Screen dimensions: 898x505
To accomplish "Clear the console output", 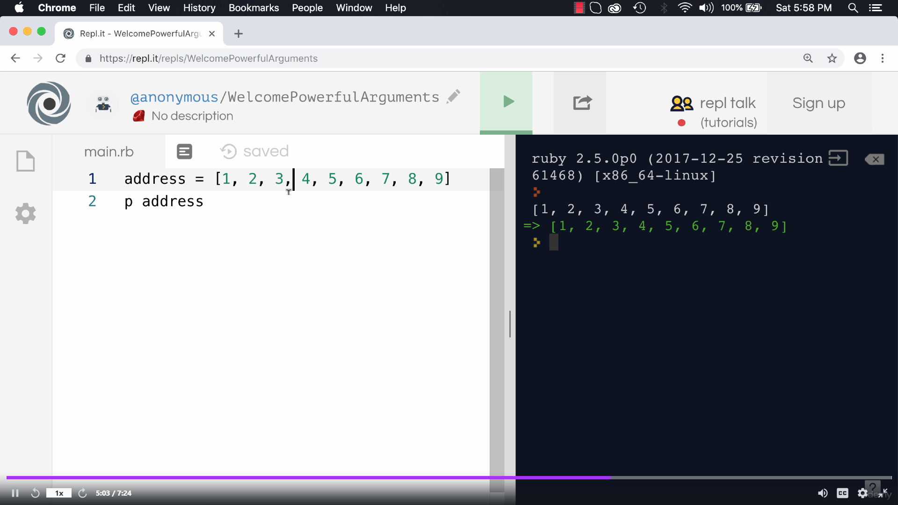I will tap(874, 159).
